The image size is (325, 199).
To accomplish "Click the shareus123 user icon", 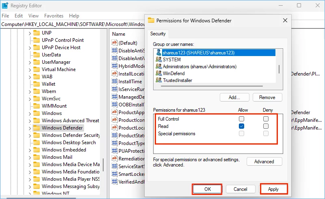I will click(x=159, y=52).
